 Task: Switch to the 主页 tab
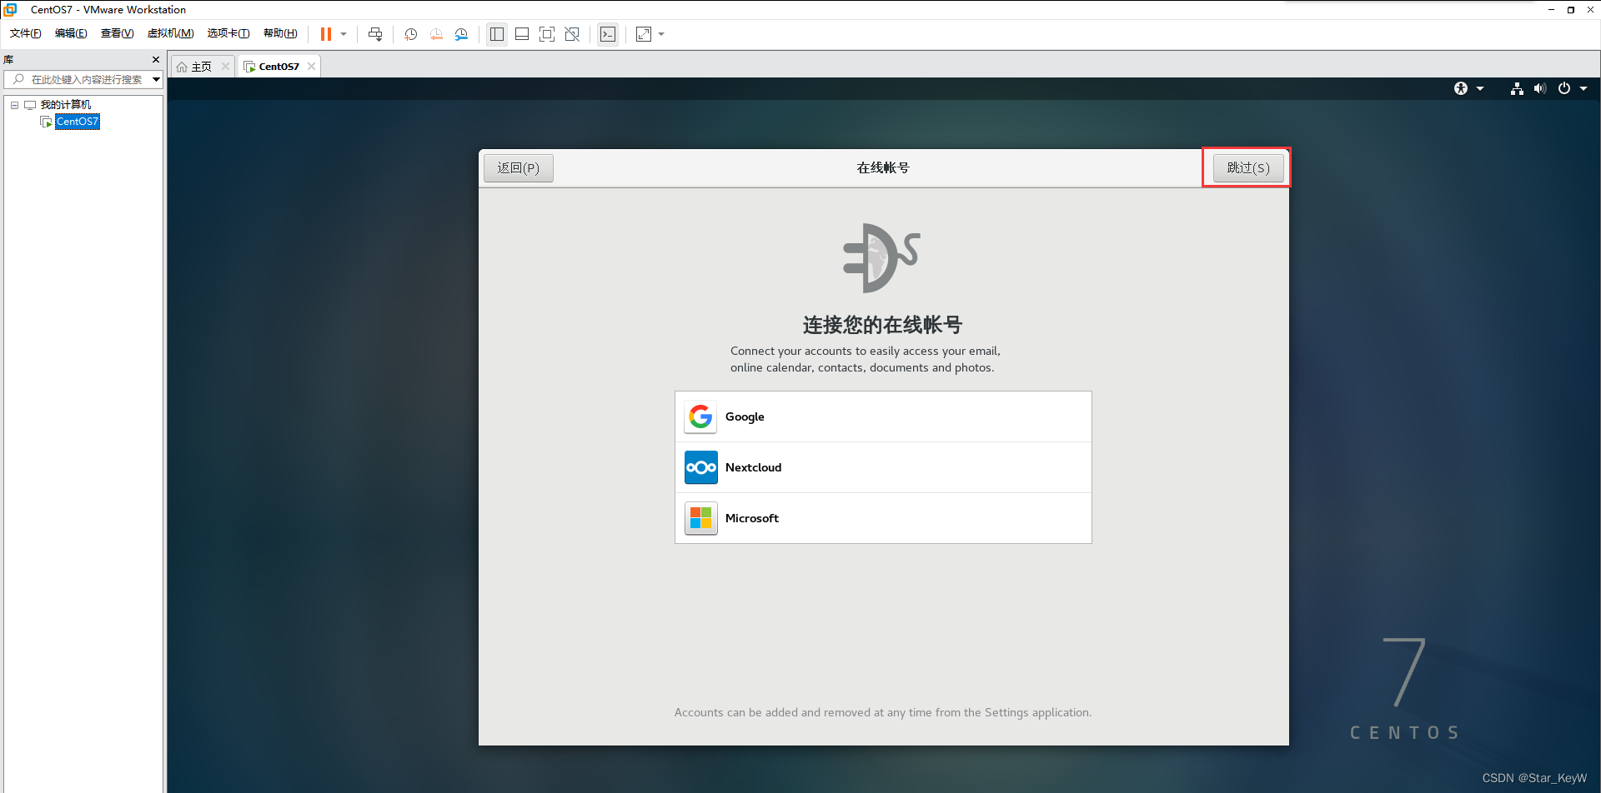coord(198,66)
